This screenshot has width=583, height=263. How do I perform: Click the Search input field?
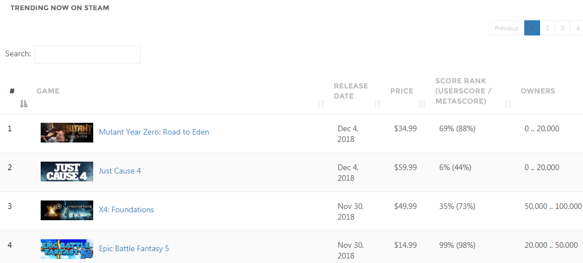pyautogui.click(x=88, y=55)
